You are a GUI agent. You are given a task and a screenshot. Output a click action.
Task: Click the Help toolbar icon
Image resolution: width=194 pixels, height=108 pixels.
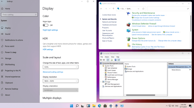[x=115, y=60]
